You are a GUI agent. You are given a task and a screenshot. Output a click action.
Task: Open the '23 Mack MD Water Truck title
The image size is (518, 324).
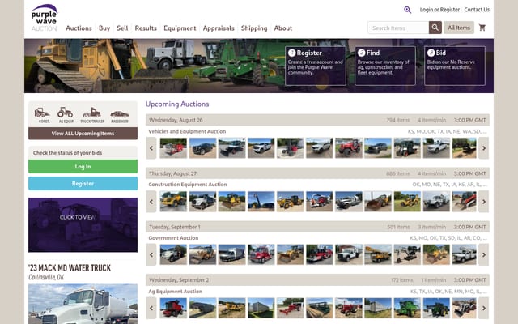tap(70, 268)
